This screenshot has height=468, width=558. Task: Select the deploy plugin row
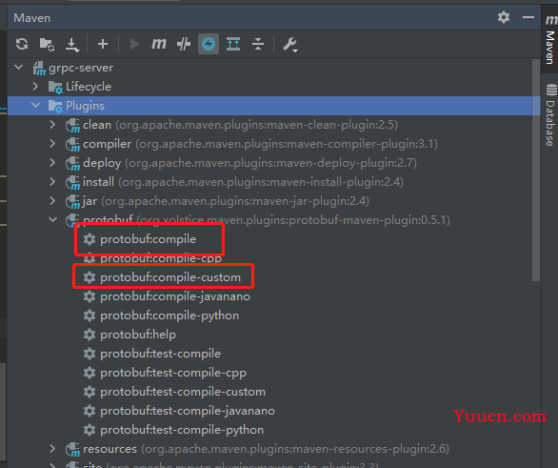(274, 163)
